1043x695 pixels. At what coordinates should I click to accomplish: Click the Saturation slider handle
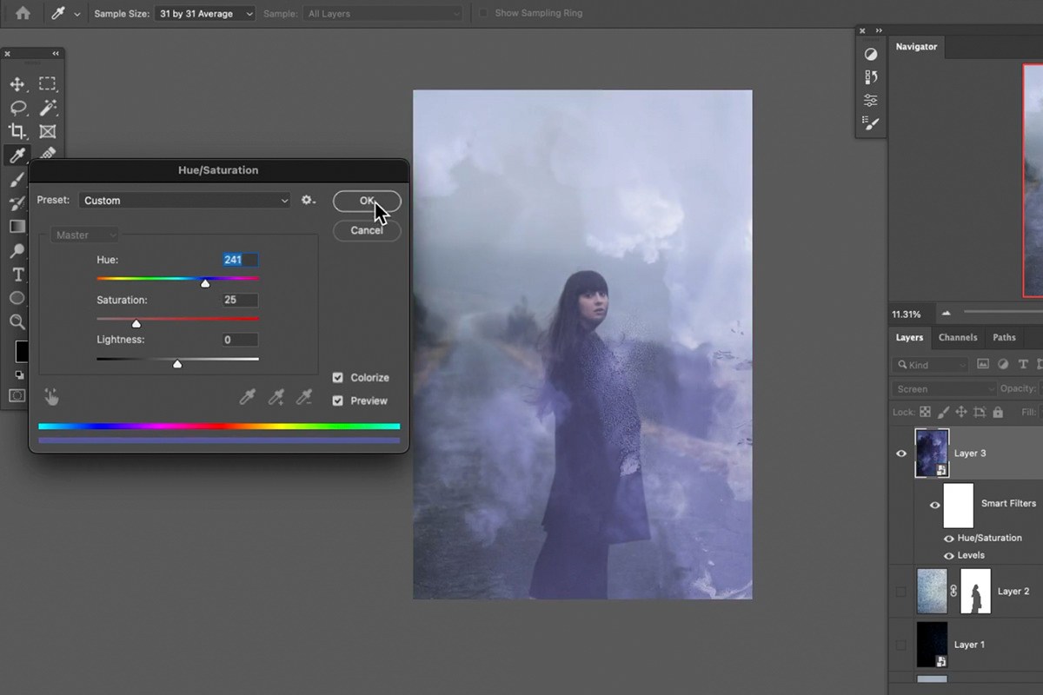pyautogui.click(x=136, y=323)
